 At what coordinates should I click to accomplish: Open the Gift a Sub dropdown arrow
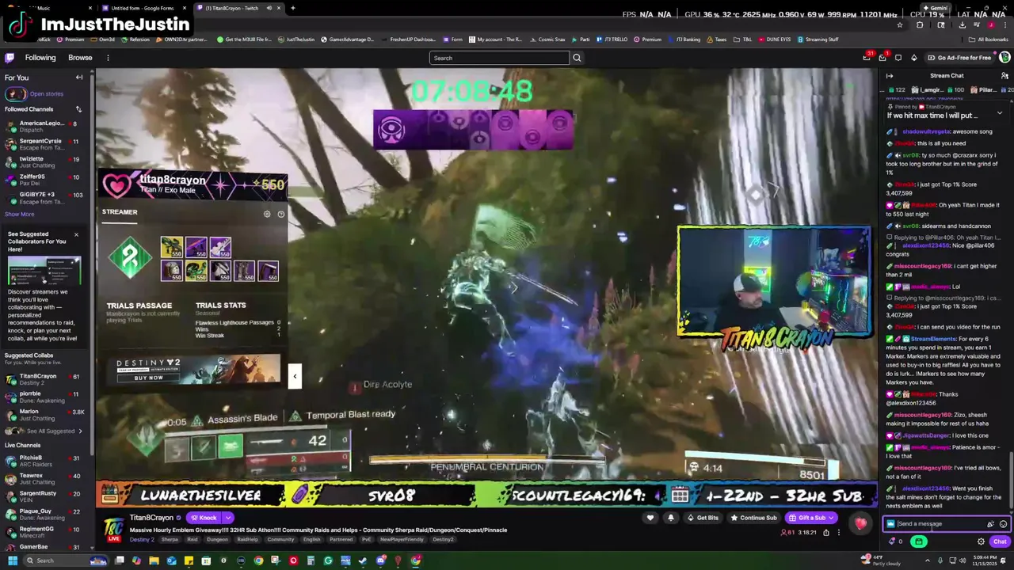pos(831,518)
